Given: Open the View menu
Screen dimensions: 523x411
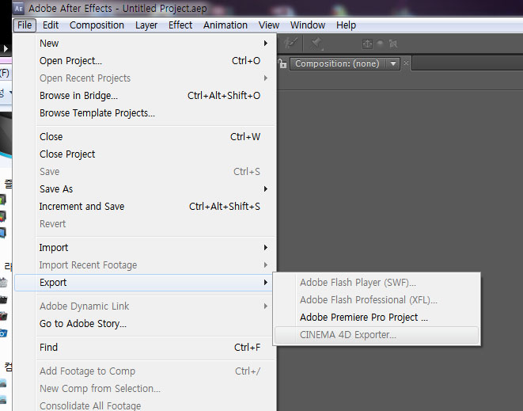Looking at the screenshot, I should coord(269,25).
